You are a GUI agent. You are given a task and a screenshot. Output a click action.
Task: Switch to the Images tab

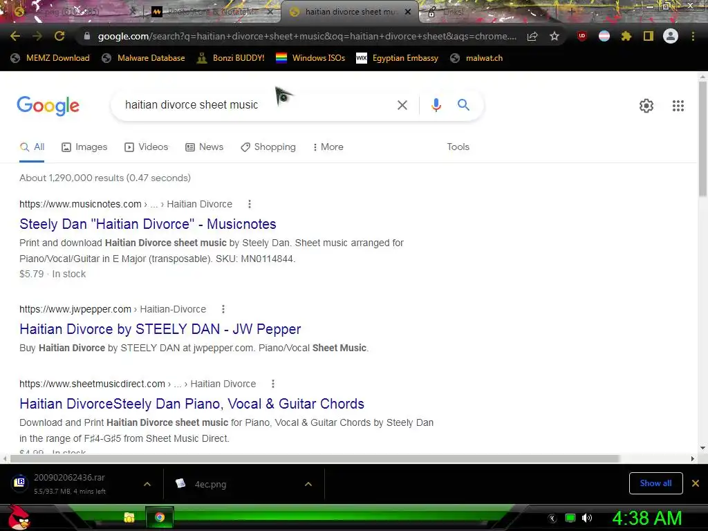click(x=84, y=147)
